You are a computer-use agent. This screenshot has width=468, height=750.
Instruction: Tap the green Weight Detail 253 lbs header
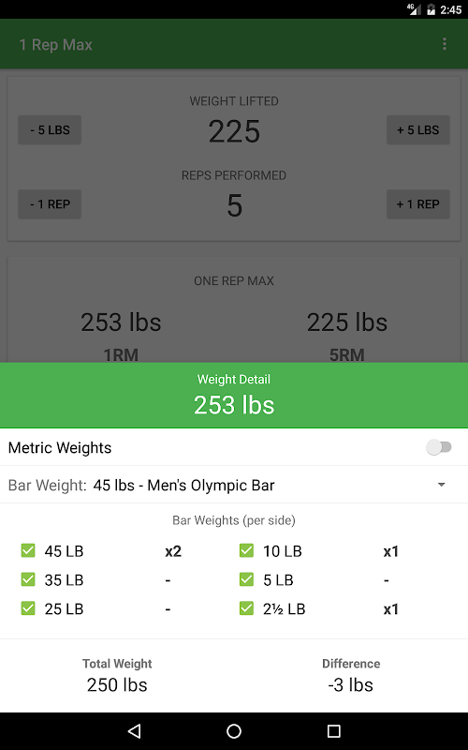(234, 395)
